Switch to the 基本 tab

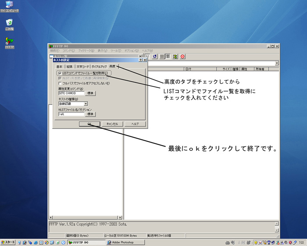(59, 67)
